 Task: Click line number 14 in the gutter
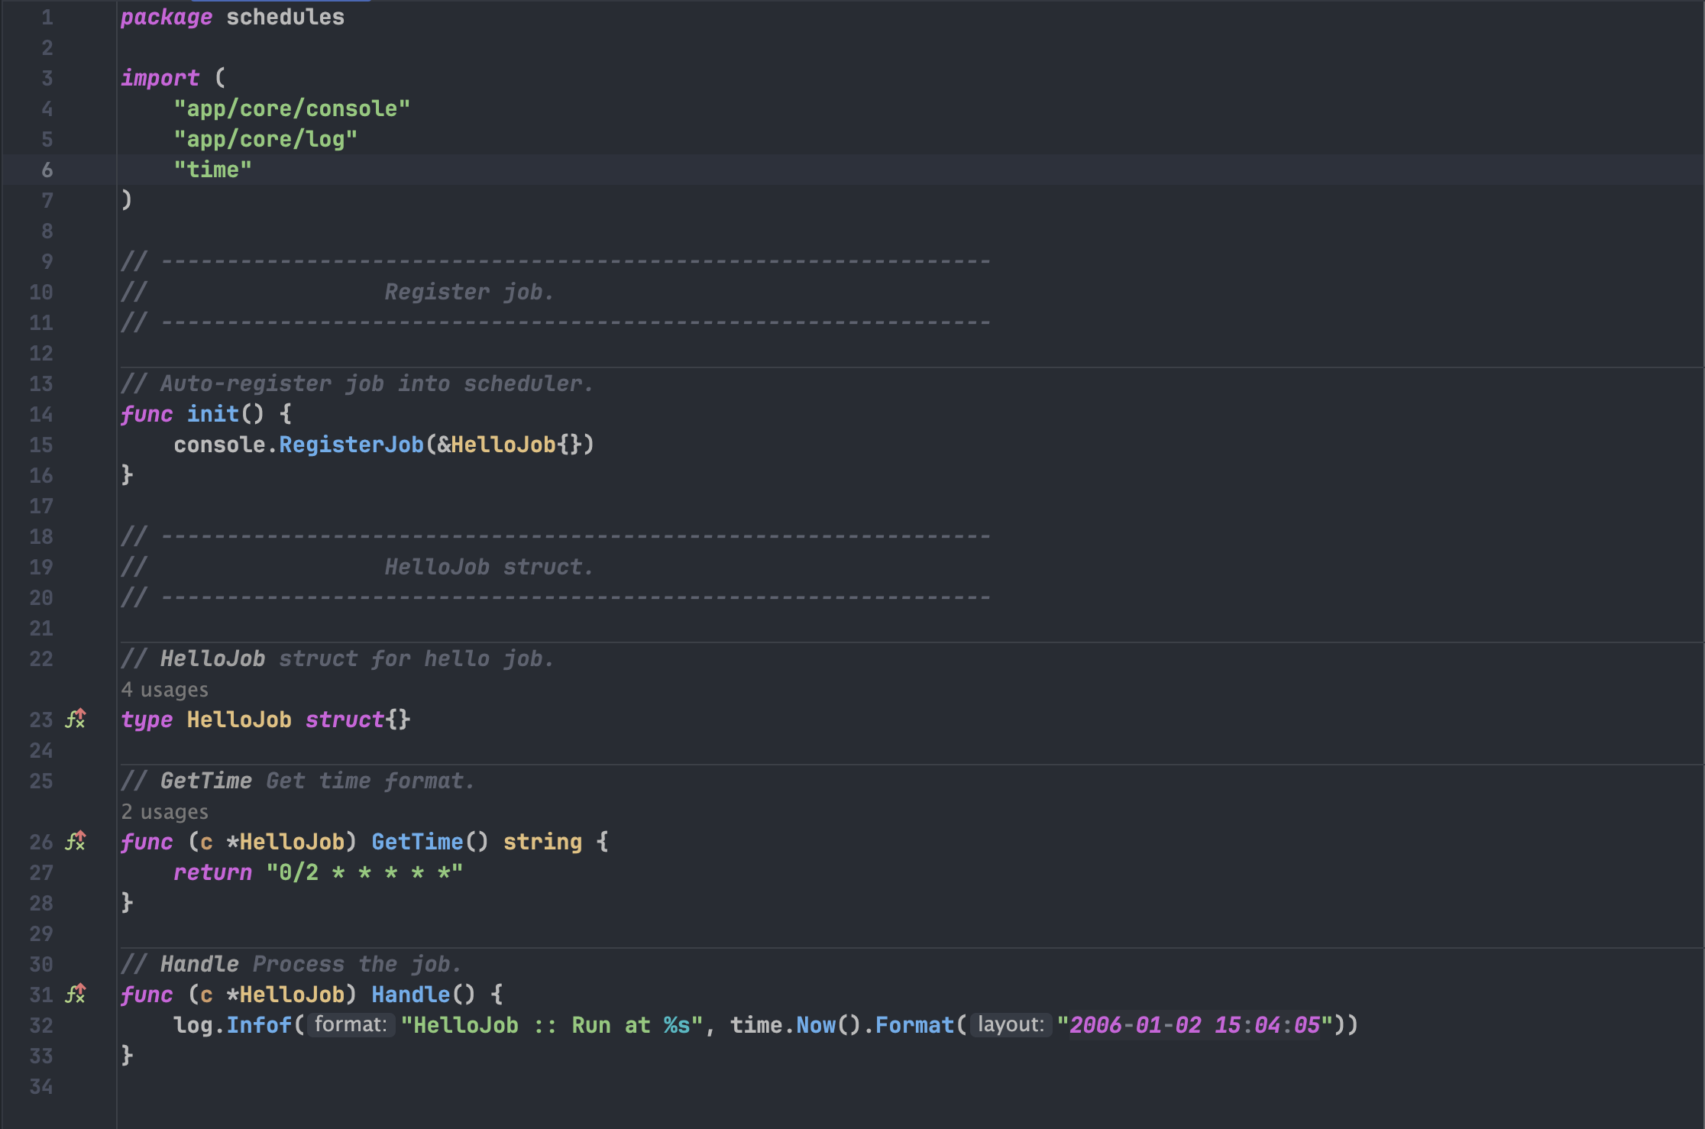[41, 414]
